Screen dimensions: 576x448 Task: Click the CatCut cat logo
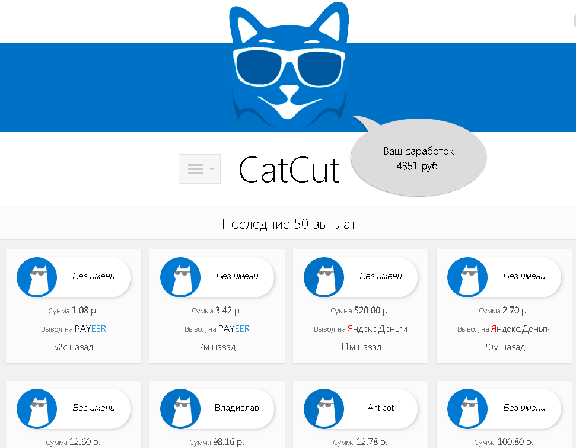click(289, 65)
